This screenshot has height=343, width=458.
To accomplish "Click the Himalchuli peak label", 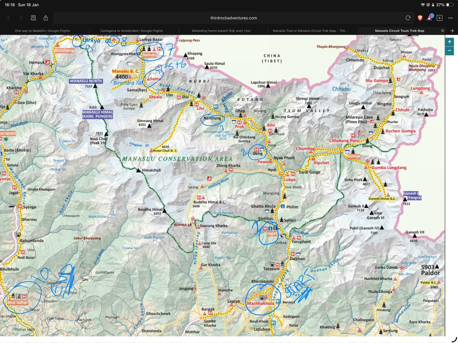I will tap(151, 170).
